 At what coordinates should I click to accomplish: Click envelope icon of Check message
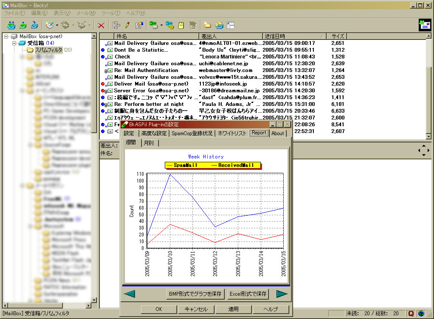pos(110,57)
